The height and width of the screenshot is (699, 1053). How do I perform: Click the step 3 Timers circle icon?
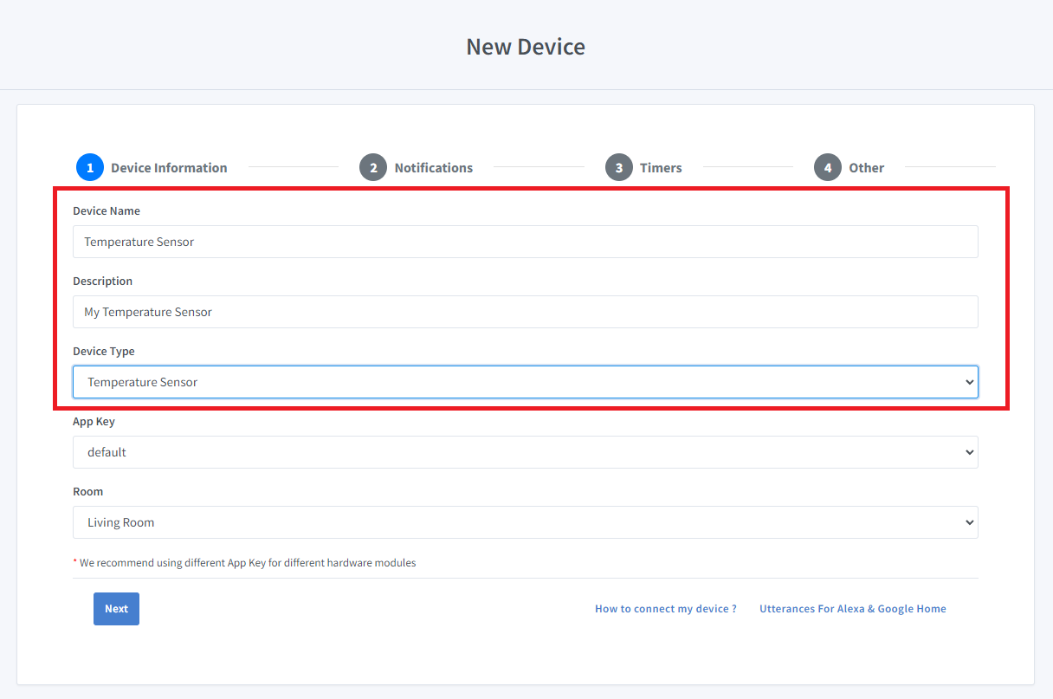620,167
